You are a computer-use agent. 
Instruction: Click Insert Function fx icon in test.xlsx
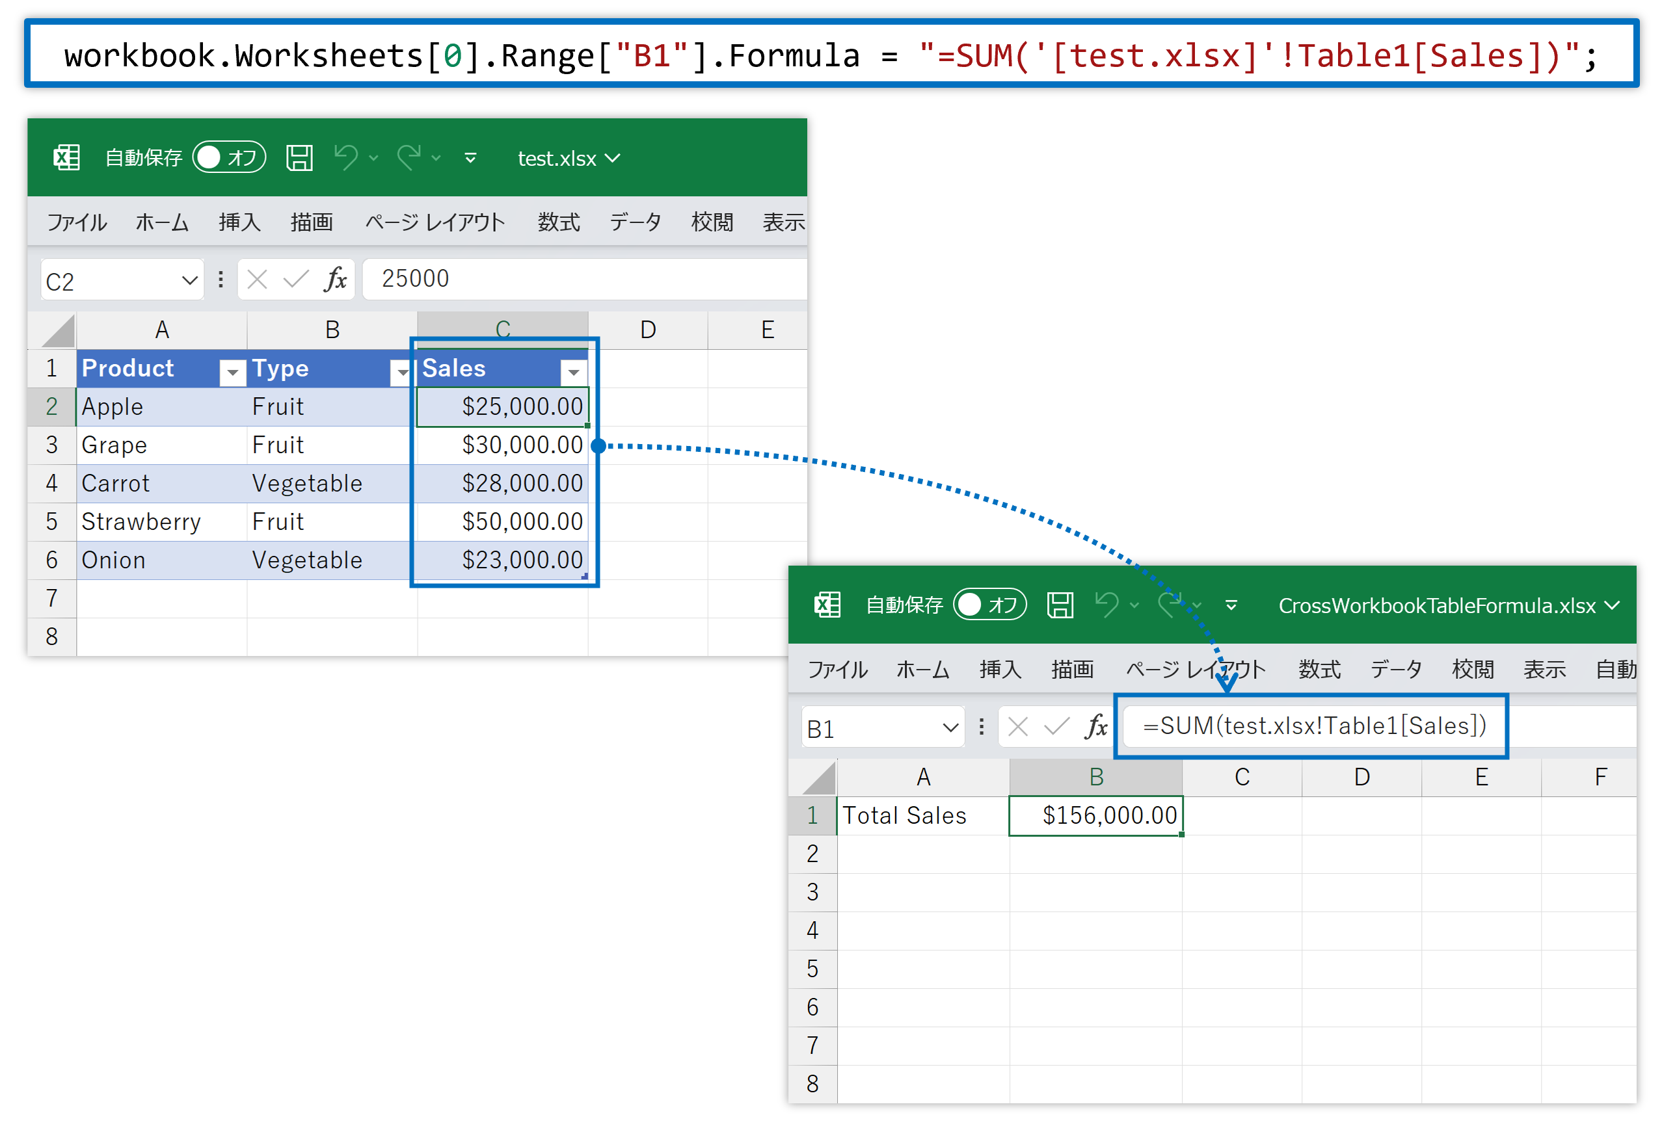pos(336,280)
